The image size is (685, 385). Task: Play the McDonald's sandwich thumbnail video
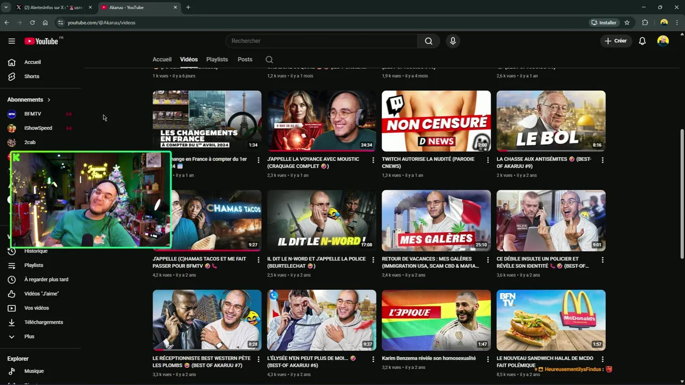[x=551, y=320]
